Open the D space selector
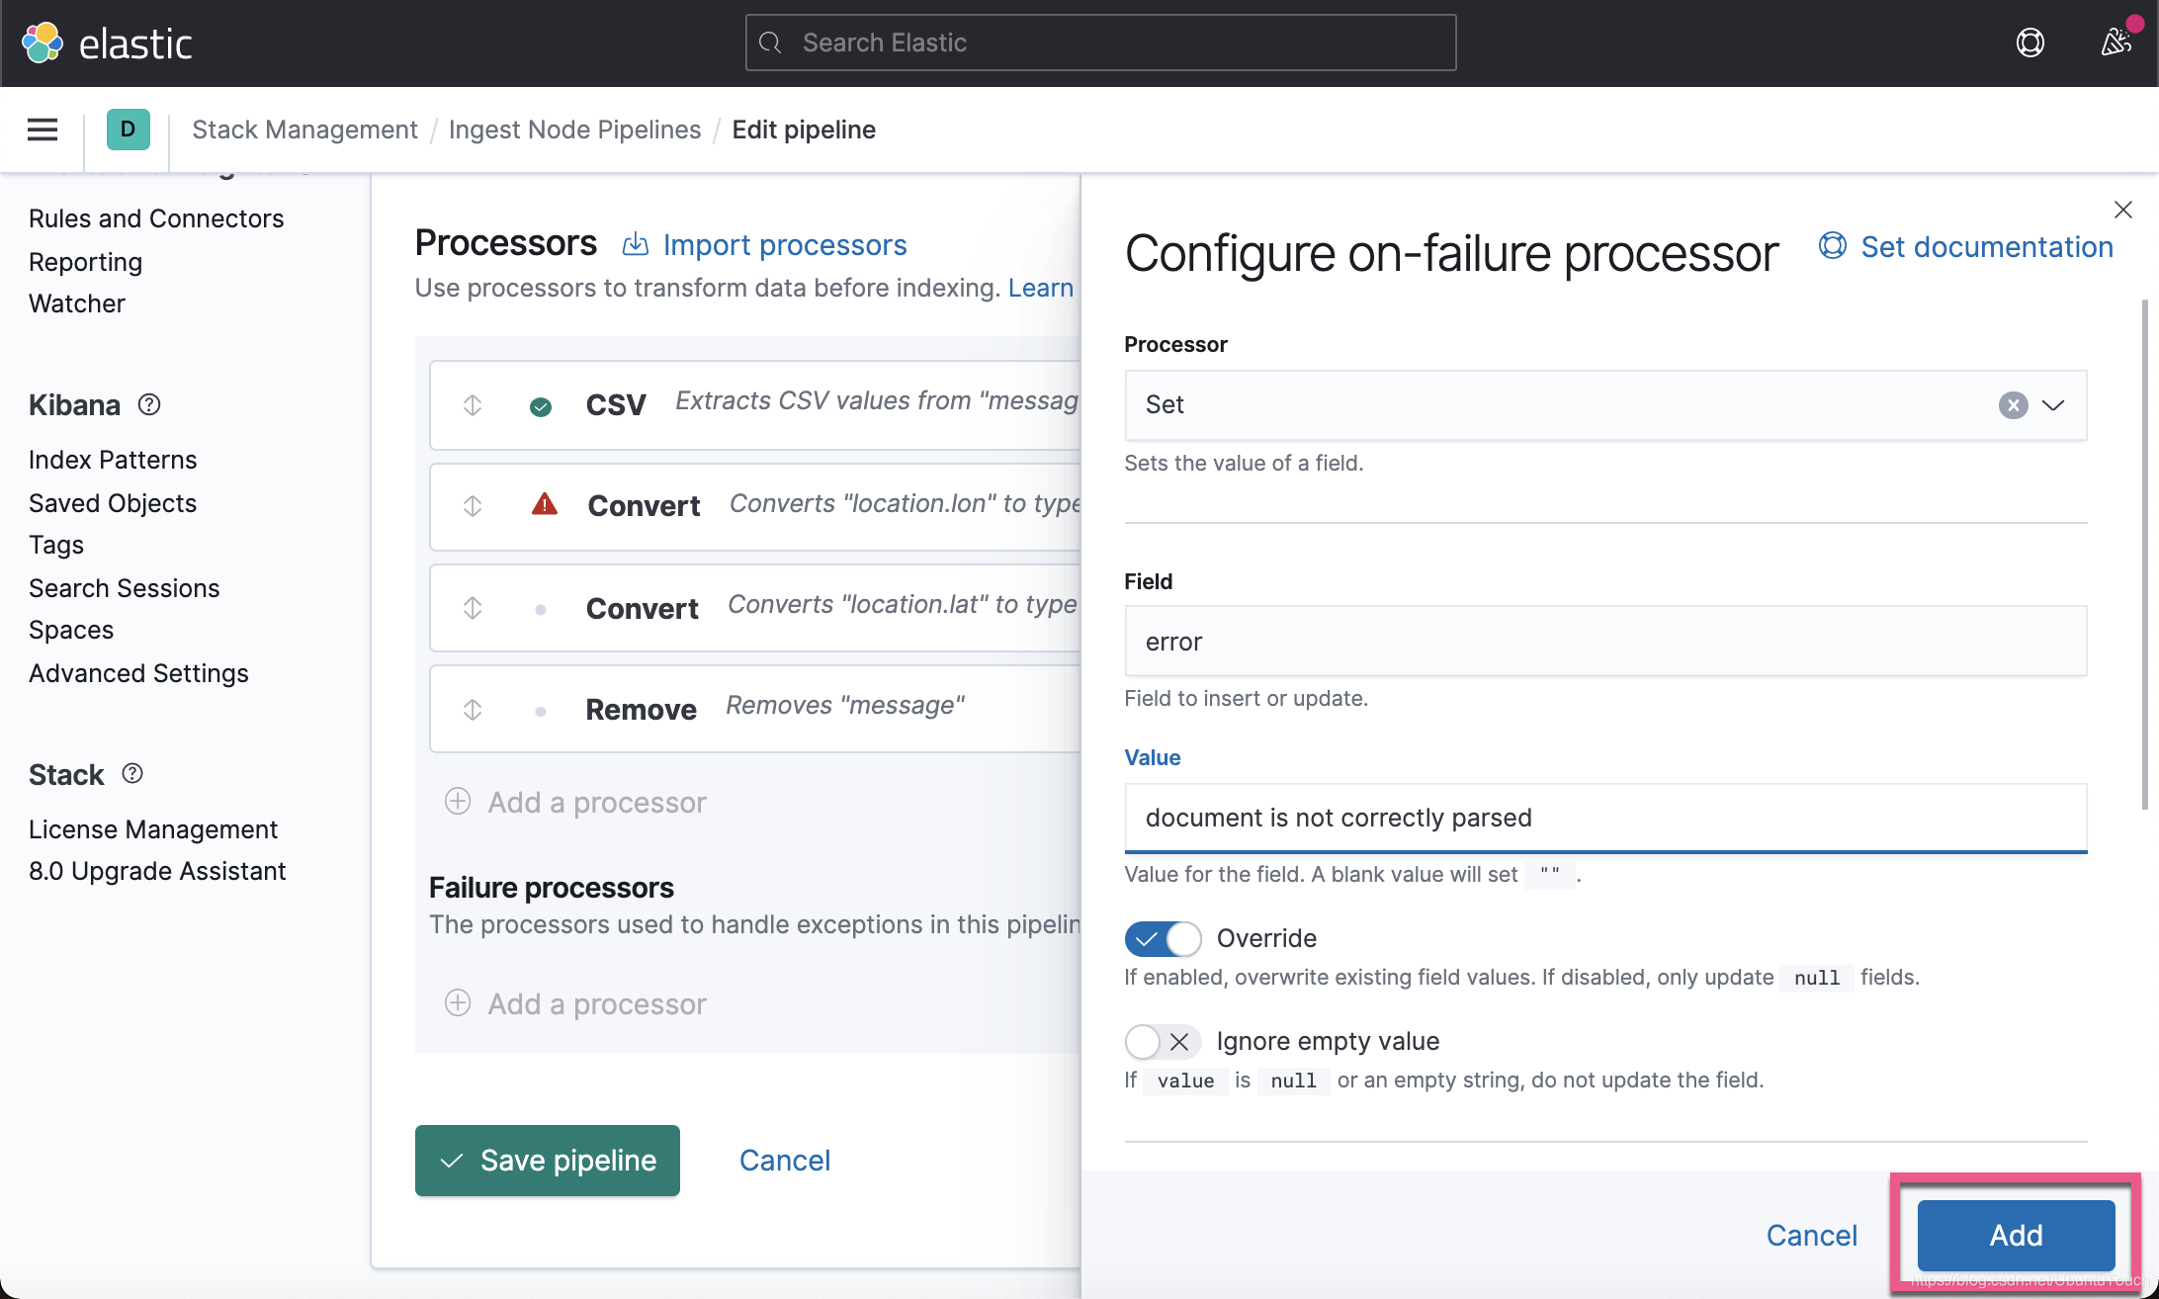 coord(127,130)
